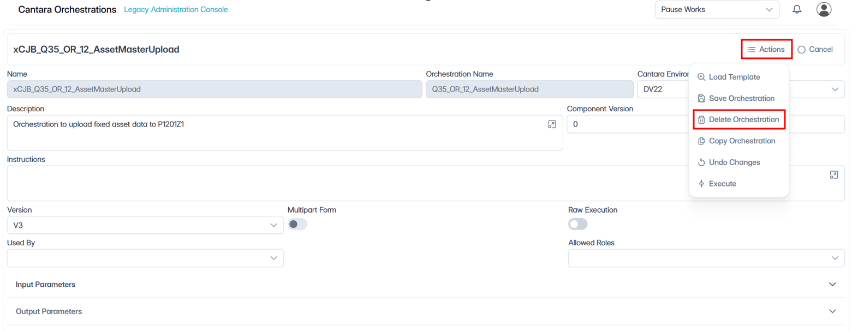Toggle the Multipart Form switch

click(297, 224)
